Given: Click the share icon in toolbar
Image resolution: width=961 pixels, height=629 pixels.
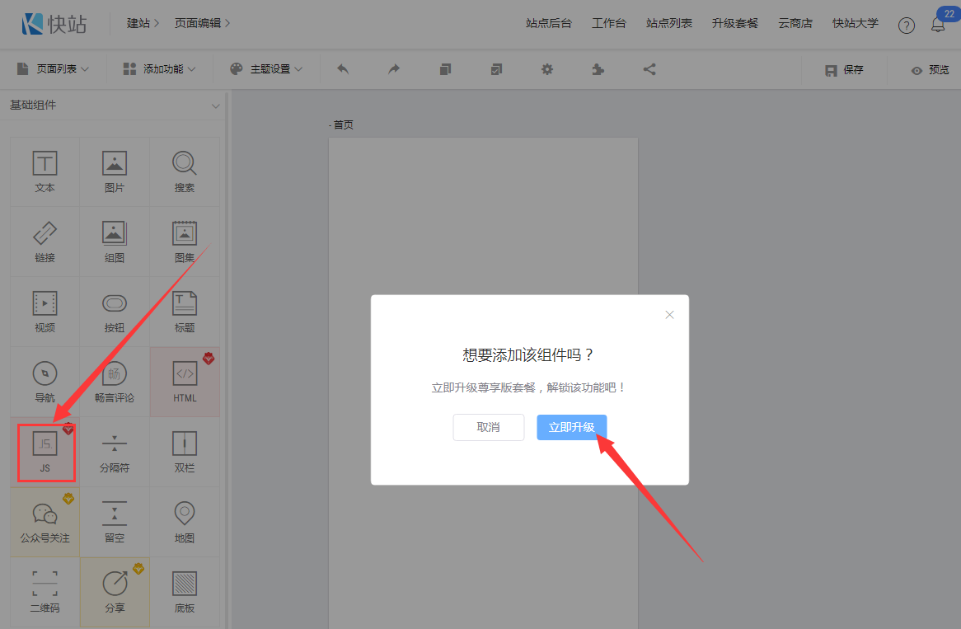Looking at the screenshot, I should 649,69.
